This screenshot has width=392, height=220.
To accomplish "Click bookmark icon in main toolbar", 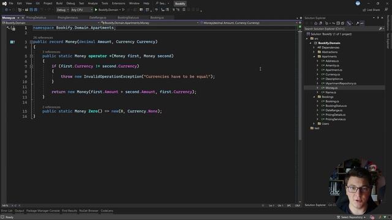I will (x=184, y=10).
